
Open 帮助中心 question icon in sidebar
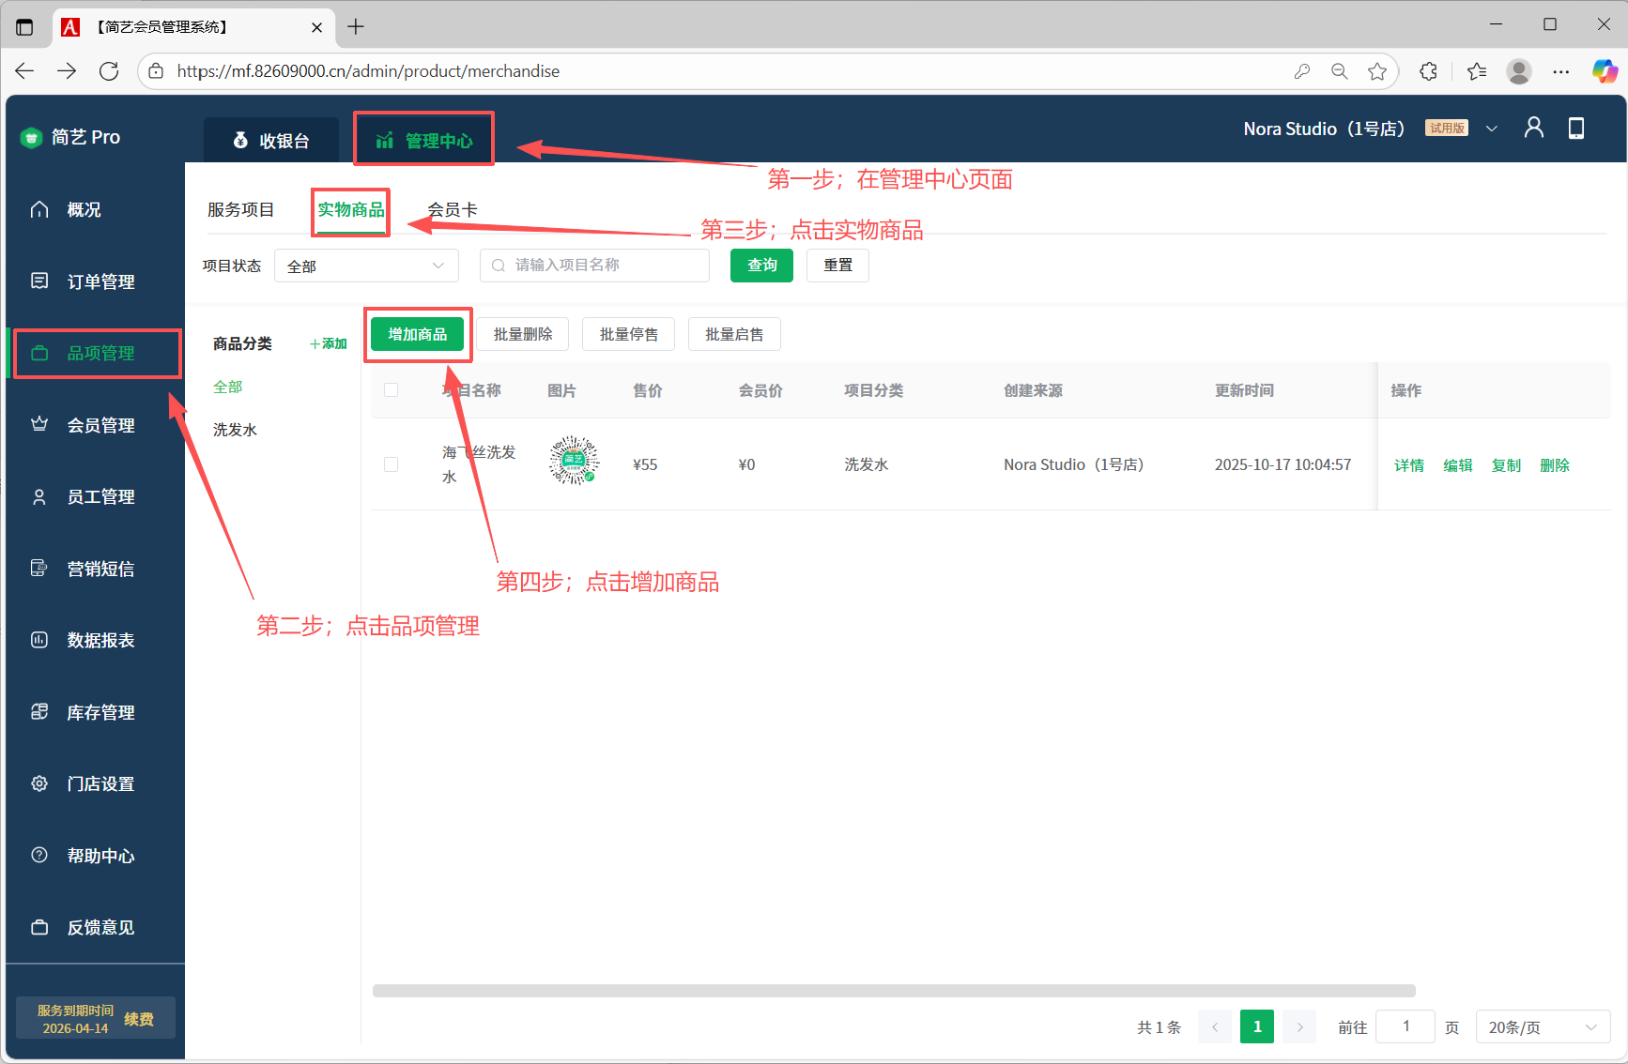coord(39,855)
